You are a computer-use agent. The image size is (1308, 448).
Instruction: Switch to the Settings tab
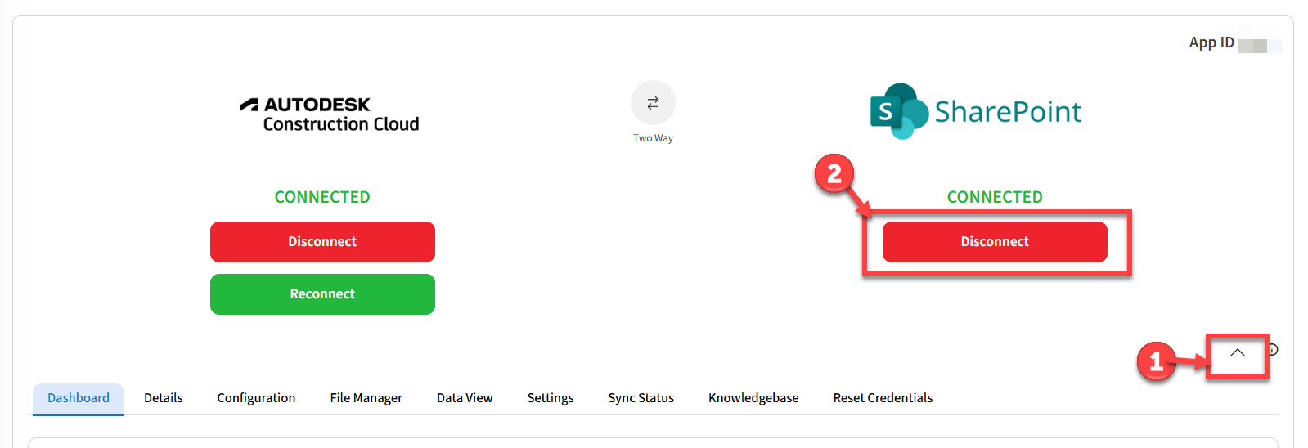coord(551,398)
